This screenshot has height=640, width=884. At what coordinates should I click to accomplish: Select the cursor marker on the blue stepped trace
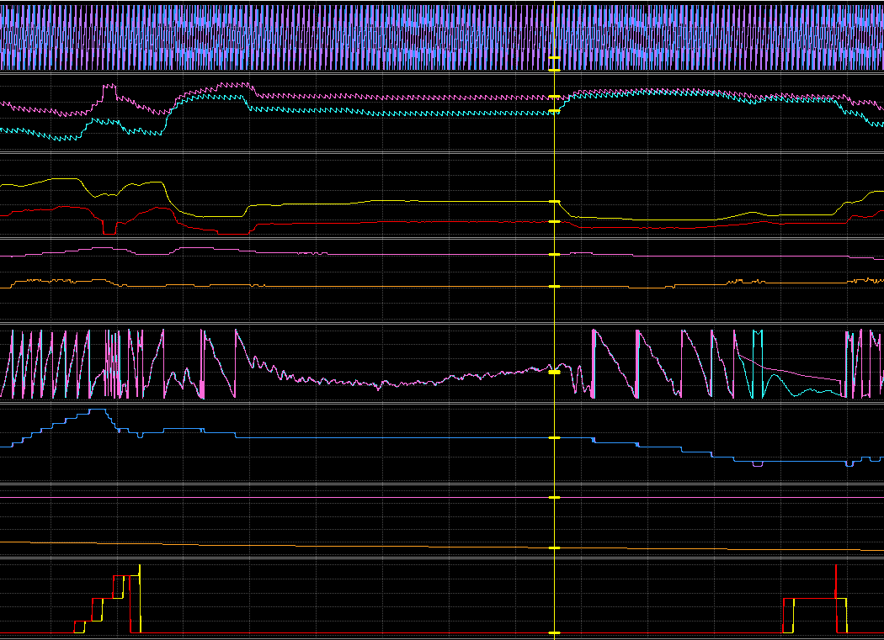[554, 438]
